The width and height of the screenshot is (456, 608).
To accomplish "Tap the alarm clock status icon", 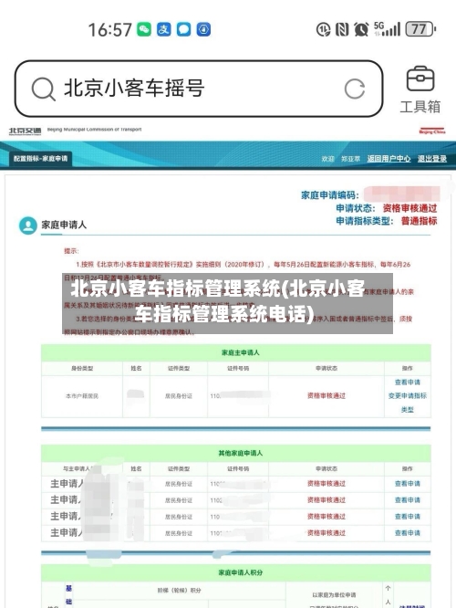I will (360, 29).
